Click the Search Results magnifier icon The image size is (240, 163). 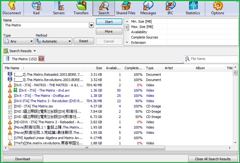(6, 51)
